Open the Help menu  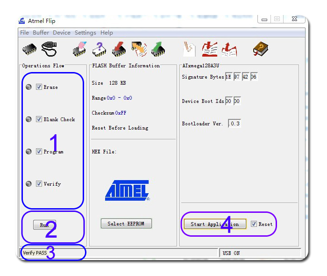coord(107,33)
